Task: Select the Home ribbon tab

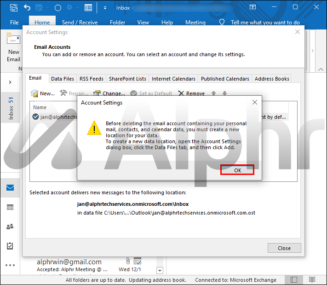Action: (x=42, y=23)
